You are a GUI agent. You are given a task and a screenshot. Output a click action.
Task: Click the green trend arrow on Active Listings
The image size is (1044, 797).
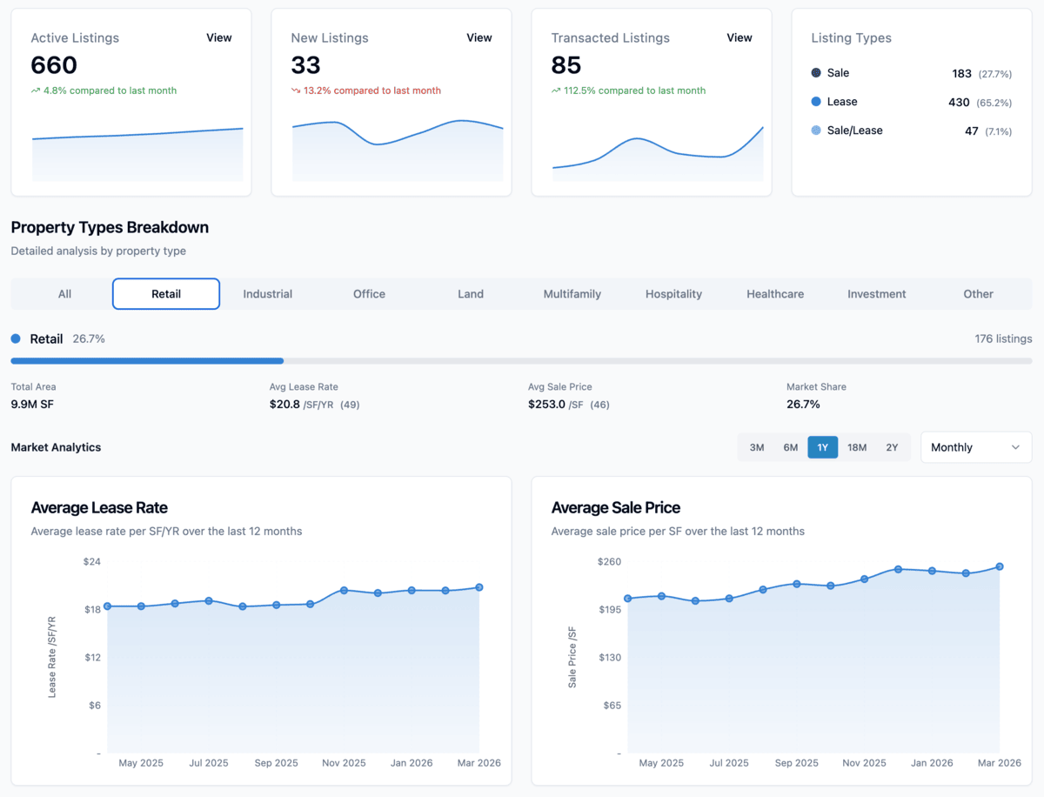(x=37, y=90)
